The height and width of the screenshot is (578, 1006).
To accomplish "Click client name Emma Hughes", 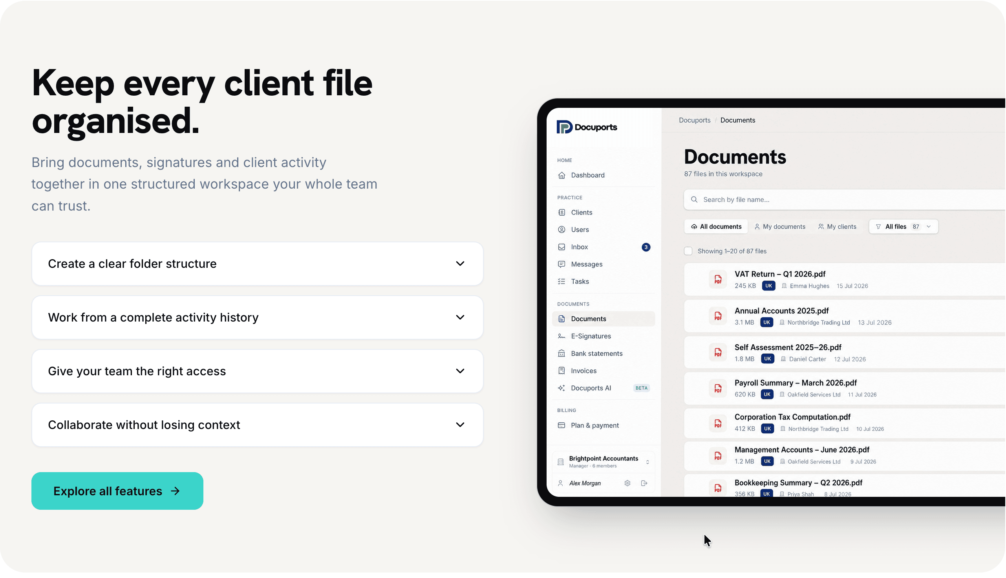I will point(810,286).
